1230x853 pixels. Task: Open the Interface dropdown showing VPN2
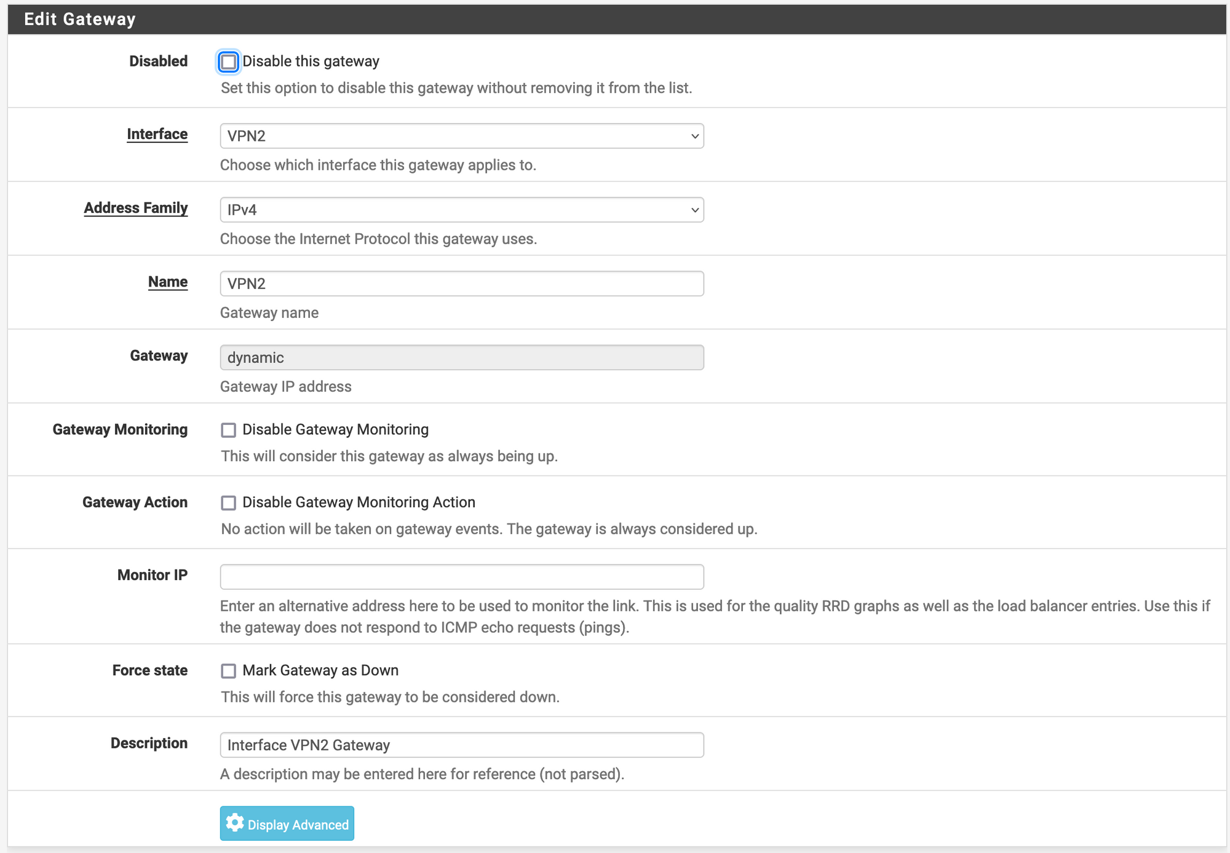(x=461, y=136)
